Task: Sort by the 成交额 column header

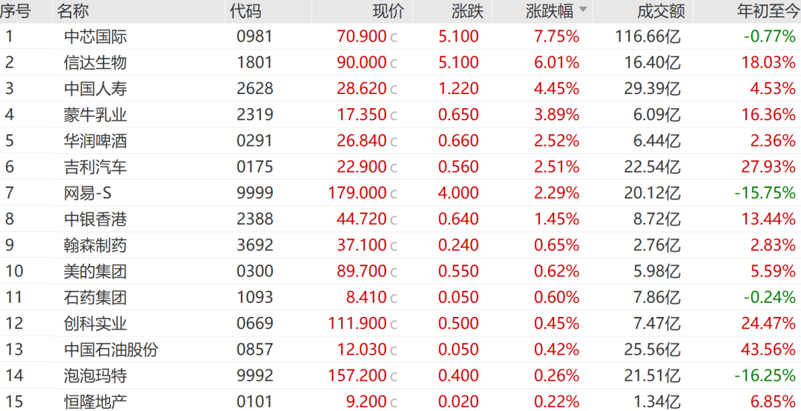Action: 660,11
